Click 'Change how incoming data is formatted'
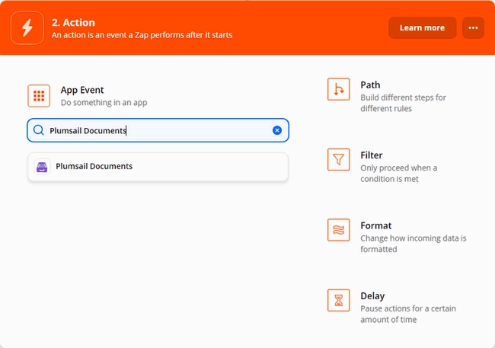Image resolution: width=495 pixels, height=348 pixels. 414,244
